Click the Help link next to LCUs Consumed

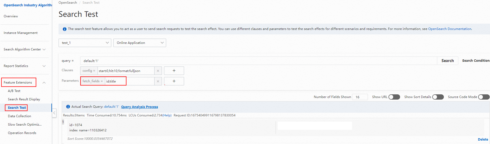coord(167,115)
